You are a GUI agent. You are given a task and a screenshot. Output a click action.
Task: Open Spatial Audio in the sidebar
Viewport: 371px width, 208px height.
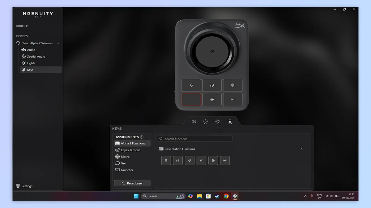click(36, 56)
